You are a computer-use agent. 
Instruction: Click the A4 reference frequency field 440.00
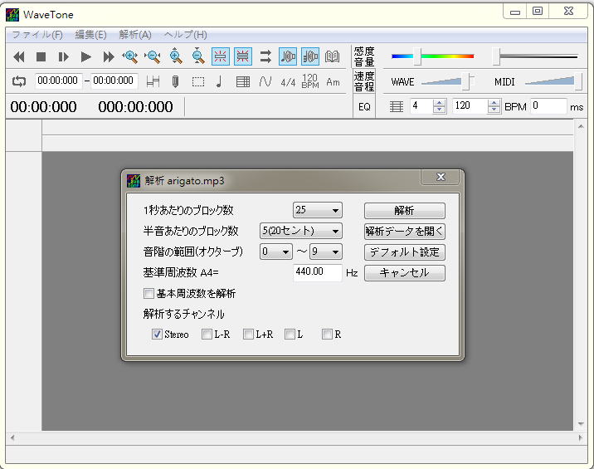(318, 272)
